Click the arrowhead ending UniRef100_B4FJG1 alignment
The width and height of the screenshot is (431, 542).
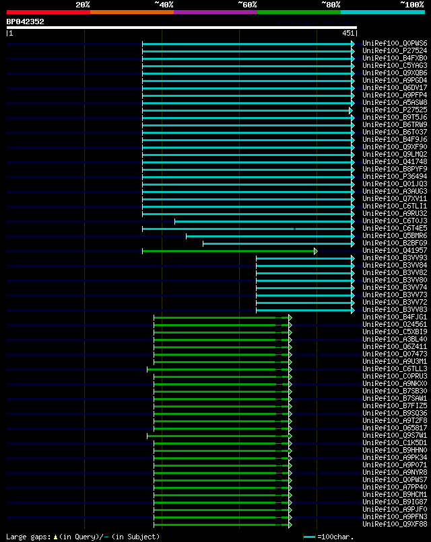(290, 317)
